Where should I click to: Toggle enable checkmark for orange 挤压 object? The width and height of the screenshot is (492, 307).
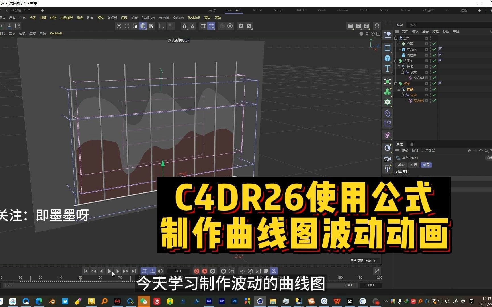pos(434,84)
